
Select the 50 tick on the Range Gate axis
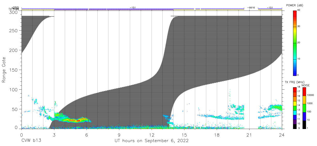pos(15,109)
